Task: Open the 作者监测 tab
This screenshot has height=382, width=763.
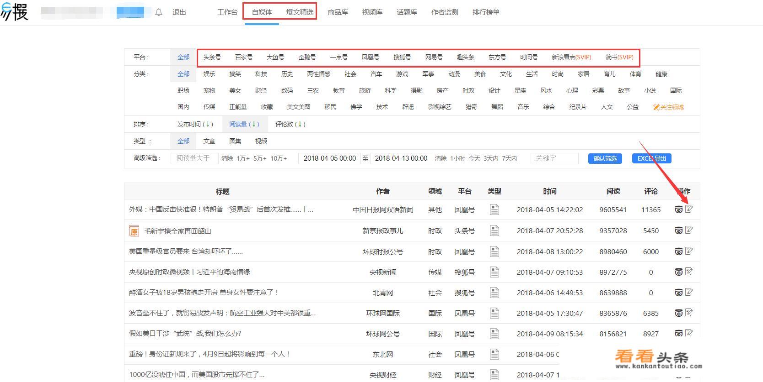Action: [x=445, y=12]
